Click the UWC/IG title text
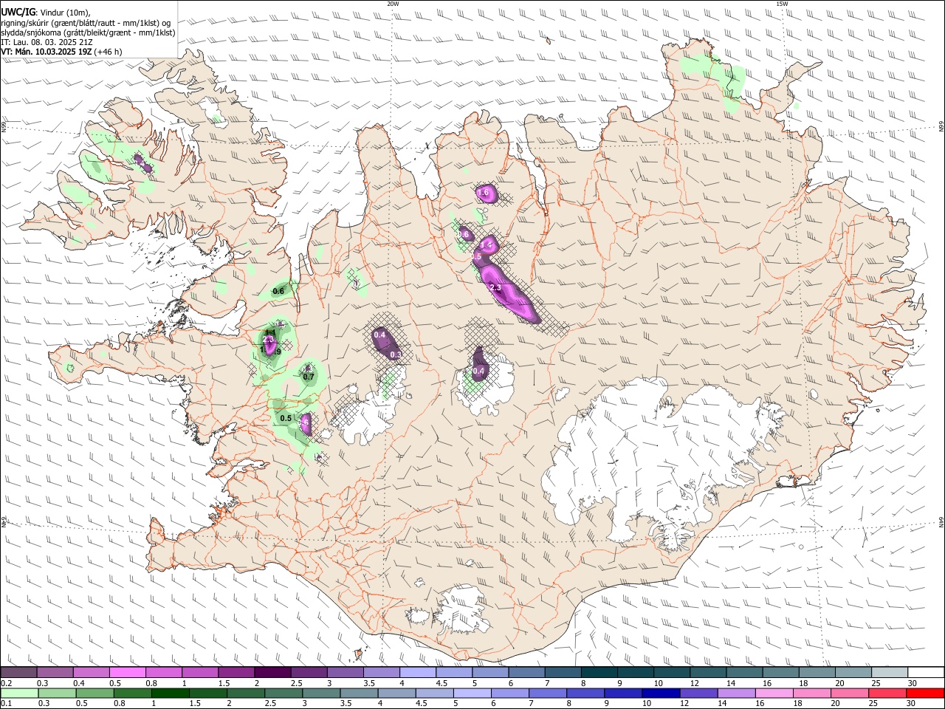 (x=18, y=12)
